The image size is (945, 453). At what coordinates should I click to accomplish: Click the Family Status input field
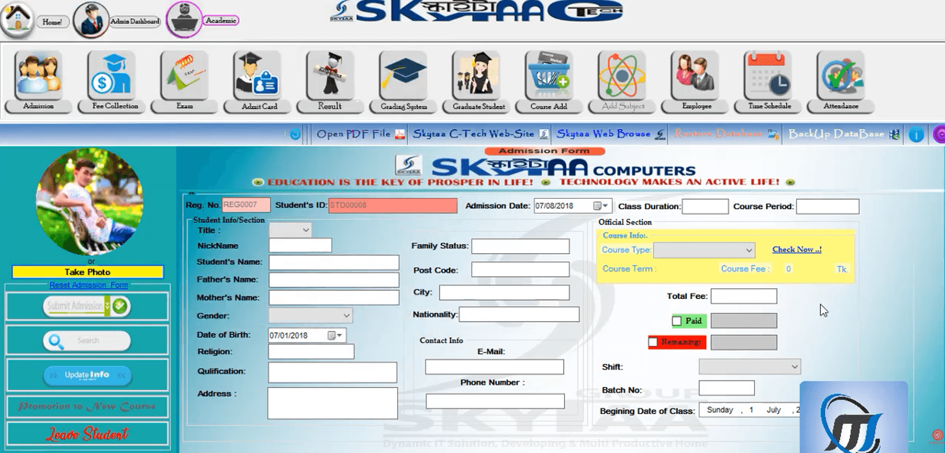click(x=521, y=246)
